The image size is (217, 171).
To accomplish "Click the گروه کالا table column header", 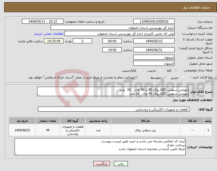I will [73, 121].
